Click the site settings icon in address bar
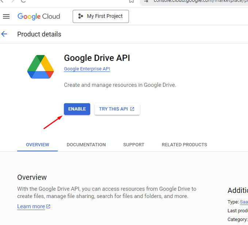Screen dimensions: 248x225 click(x=146, y=1)
